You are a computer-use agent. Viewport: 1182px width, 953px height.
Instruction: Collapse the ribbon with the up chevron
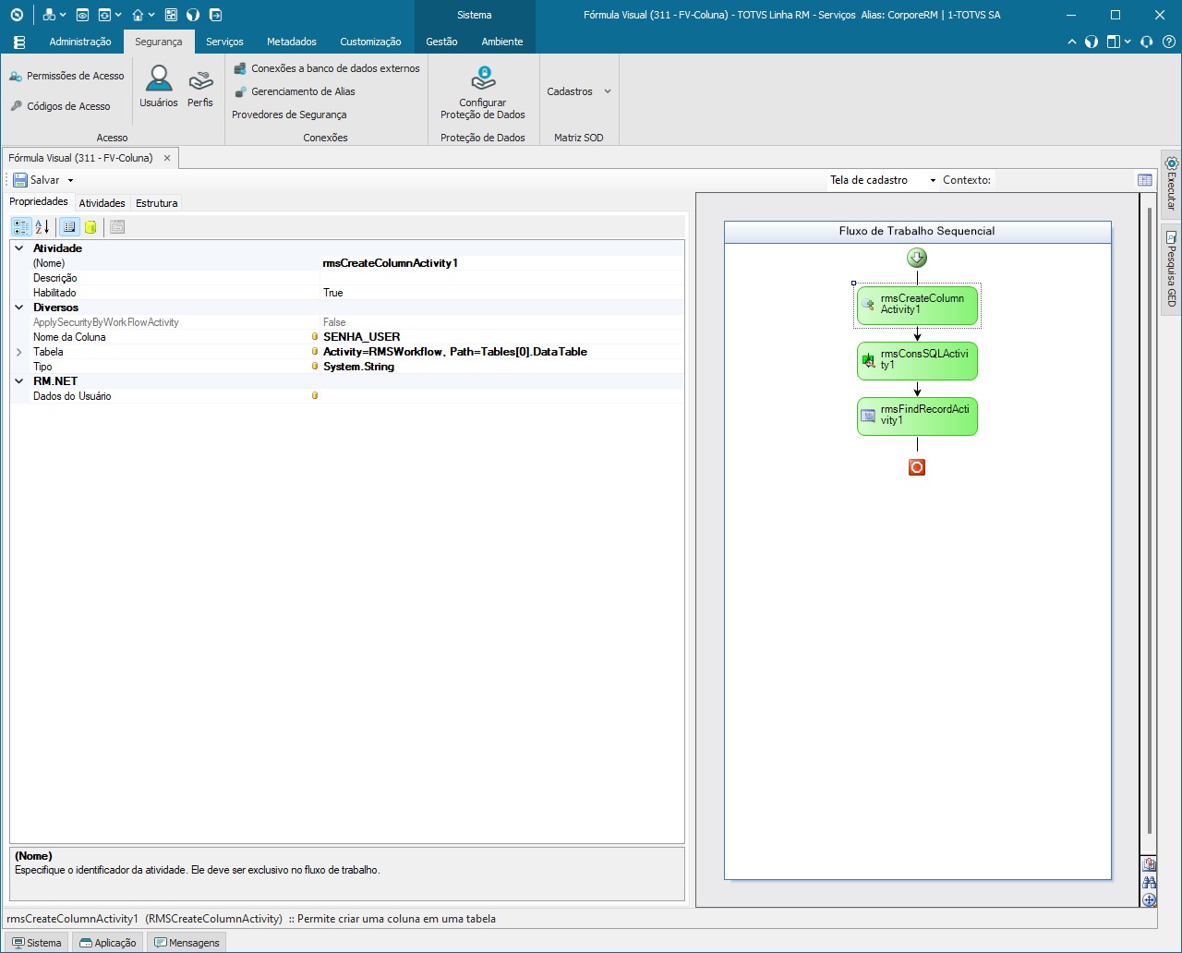1071,42
